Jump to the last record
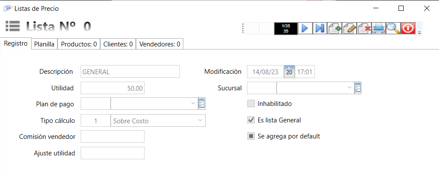 [x=320, y=28]
